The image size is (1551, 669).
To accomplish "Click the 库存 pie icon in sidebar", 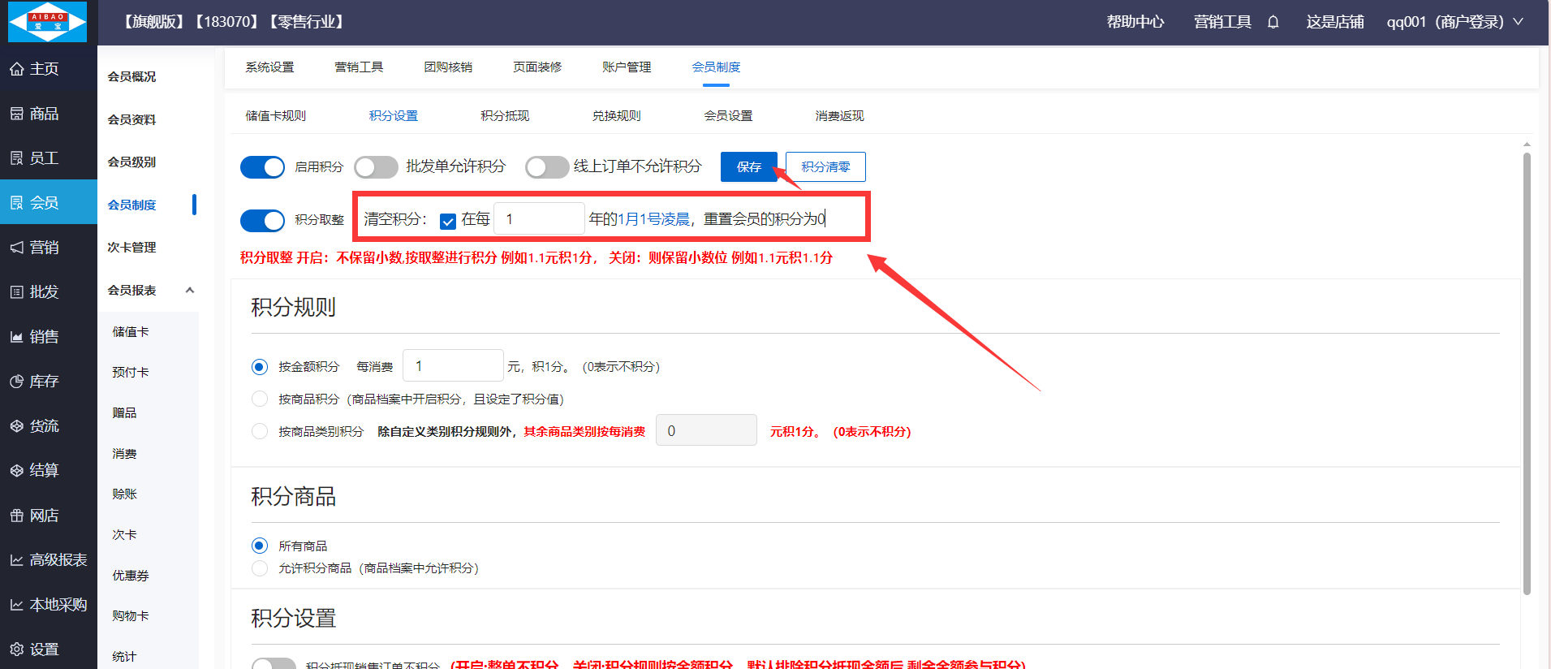I will tap(16, 382).
